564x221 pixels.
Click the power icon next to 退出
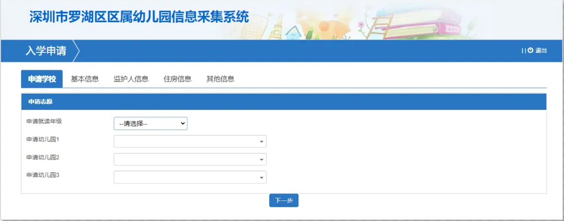(x=530, y=51)
